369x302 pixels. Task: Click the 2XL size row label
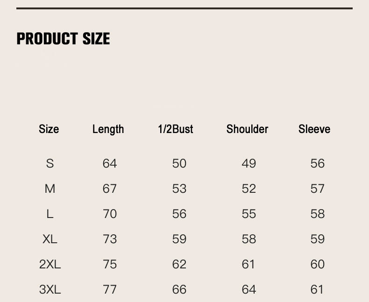point(50,264)
